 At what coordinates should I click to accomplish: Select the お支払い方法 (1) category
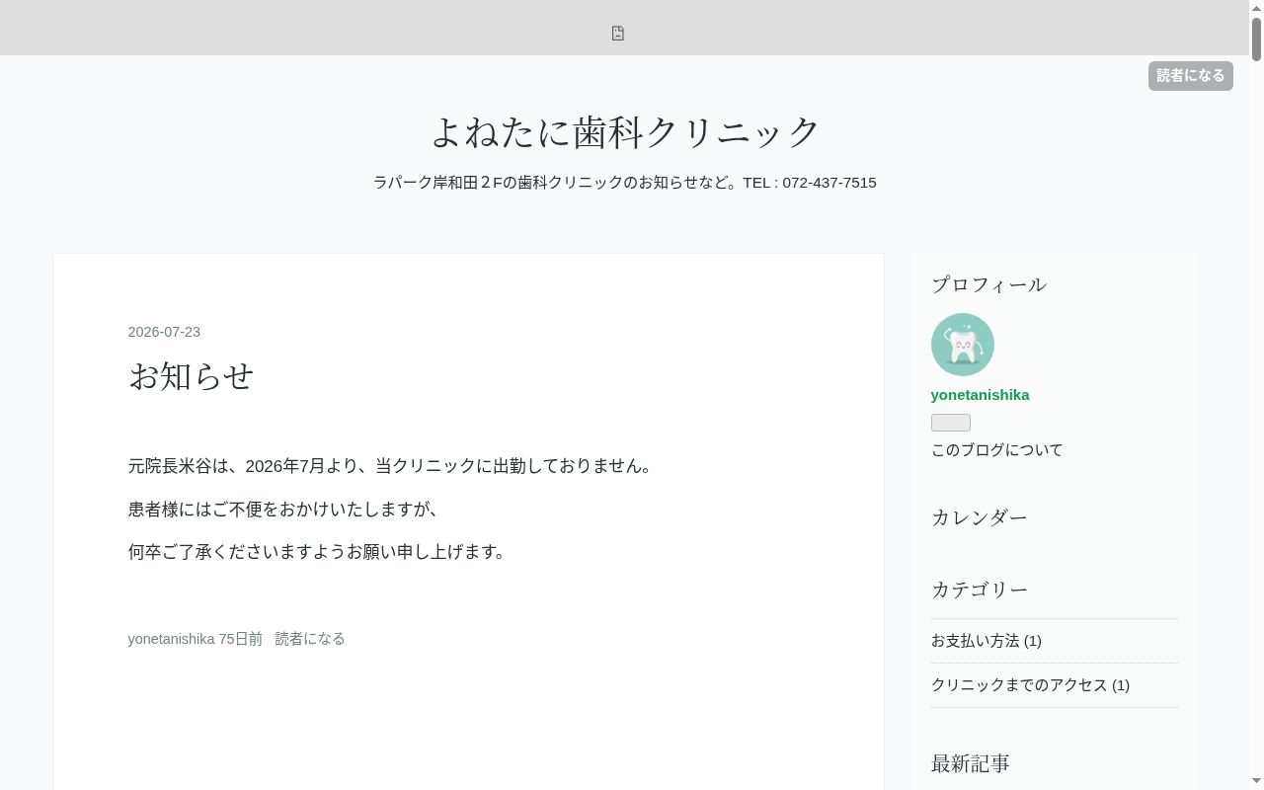pos(987,641)
